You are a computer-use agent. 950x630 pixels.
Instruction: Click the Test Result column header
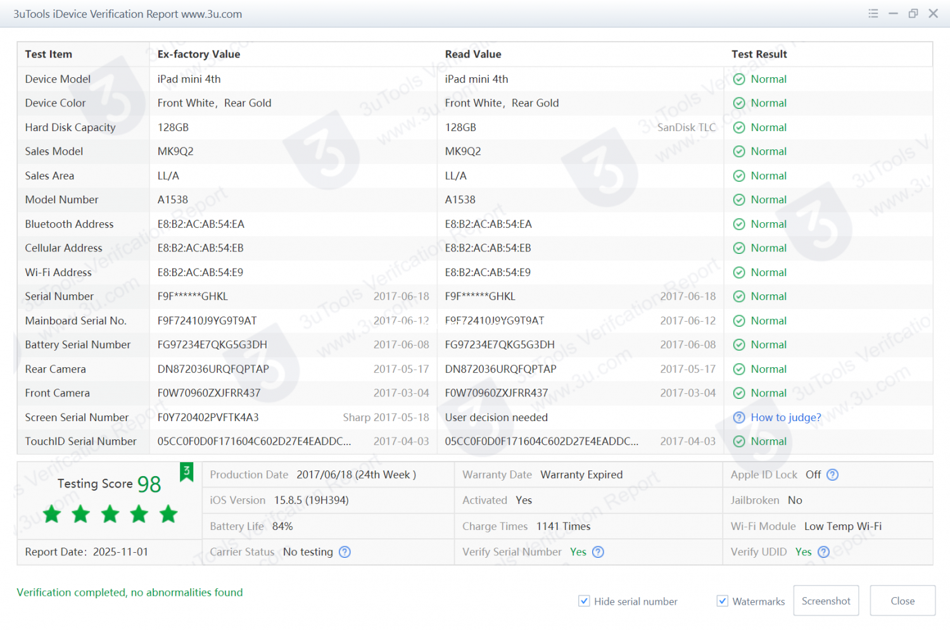point(759,54)
